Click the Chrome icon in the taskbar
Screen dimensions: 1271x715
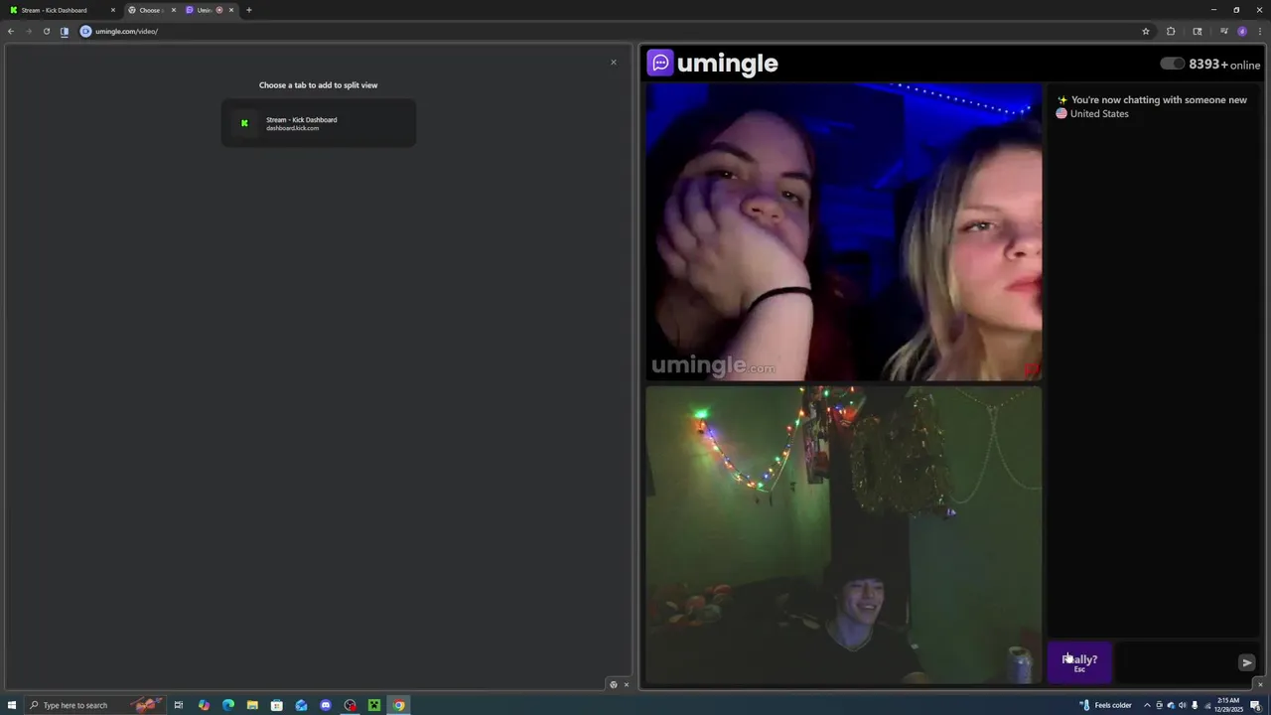pos(398,705)
